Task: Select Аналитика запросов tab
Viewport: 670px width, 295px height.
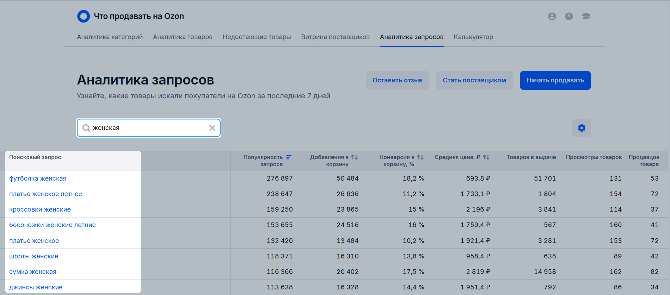Action: point(412,37)
